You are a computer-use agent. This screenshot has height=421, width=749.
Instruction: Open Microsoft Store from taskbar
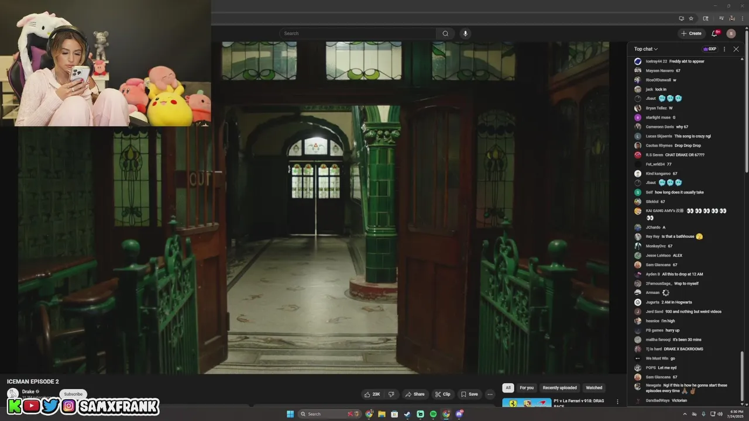tap(394, 414)
